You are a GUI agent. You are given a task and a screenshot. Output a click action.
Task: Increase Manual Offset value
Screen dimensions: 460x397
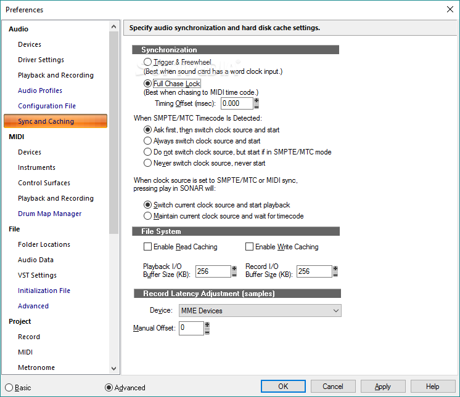(x=207, y=325)
